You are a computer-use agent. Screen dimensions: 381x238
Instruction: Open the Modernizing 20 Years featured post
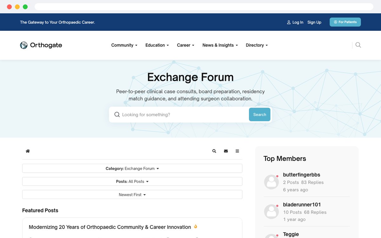click(x=110, y=227)
